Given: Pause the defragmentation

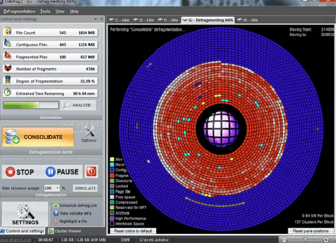Looking at the screenshot, I should click(62, 172).
